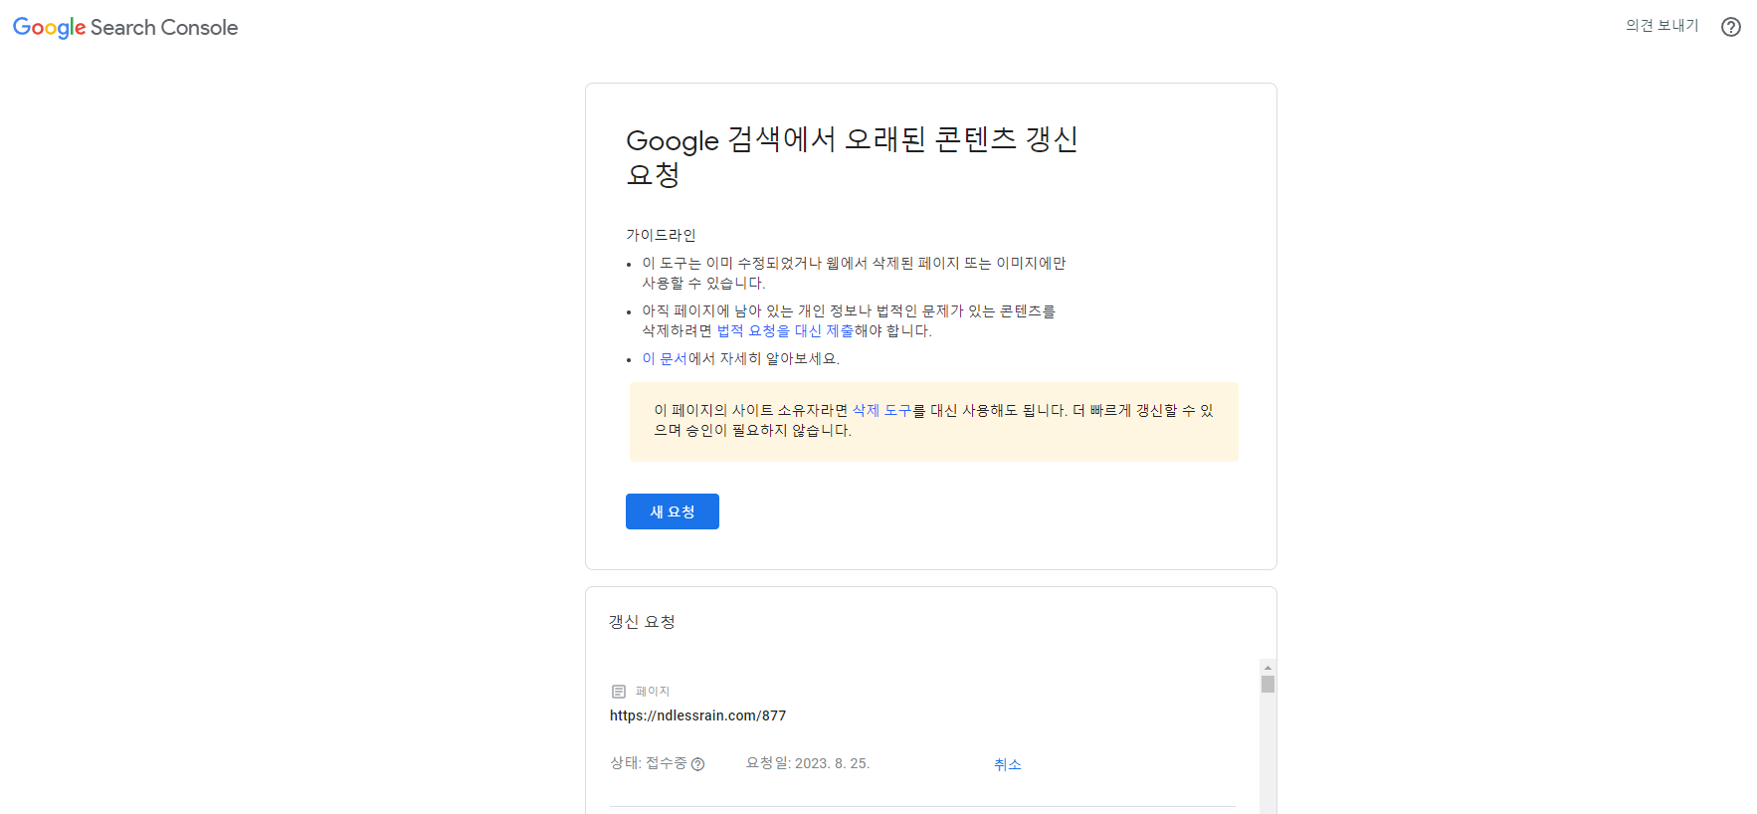This screenshot has width=1757, height=814.
Task: Click the 가이드라인 heading
Action: [661, 236]
